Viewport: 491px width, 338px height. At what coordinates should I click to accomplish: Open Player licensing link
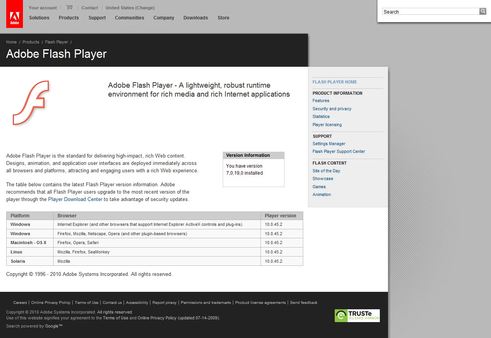(x=327, y=125)
